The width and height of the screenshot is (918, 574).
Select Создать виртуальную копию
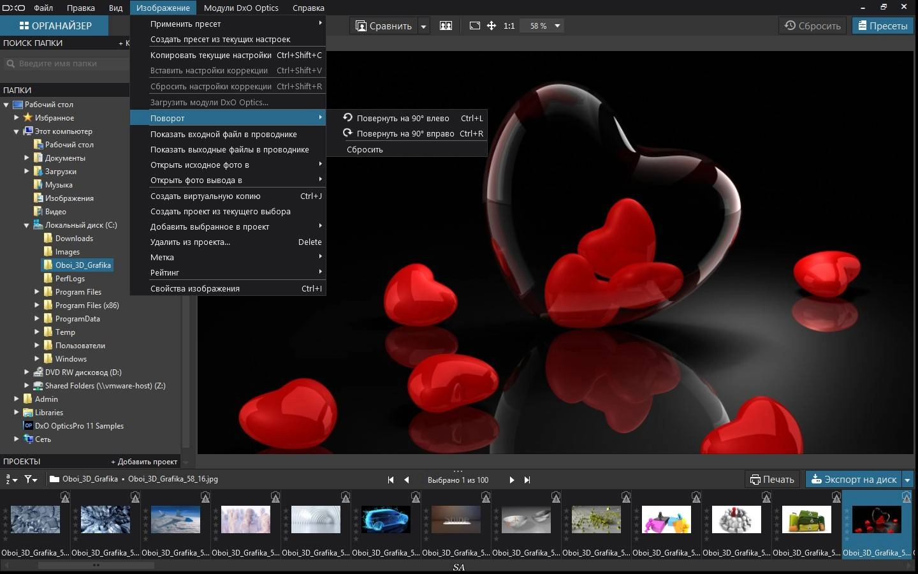pos(228,196)
